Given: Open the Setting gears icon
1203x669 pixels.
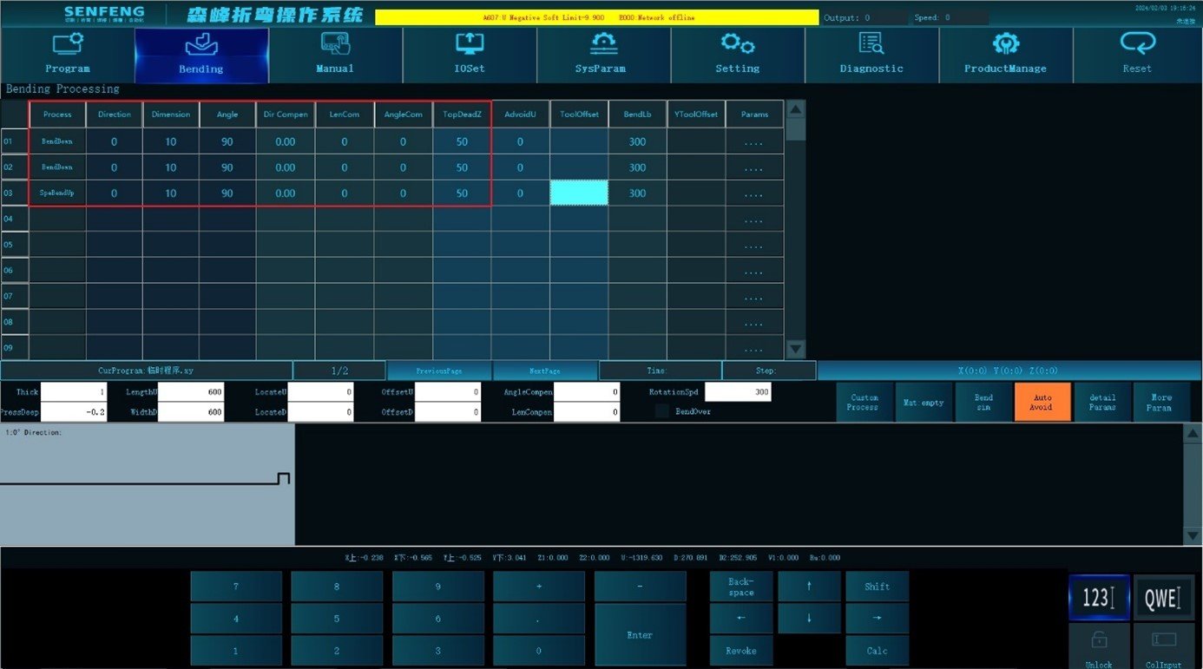Looking at the screenshot, I should pos(738,43).
